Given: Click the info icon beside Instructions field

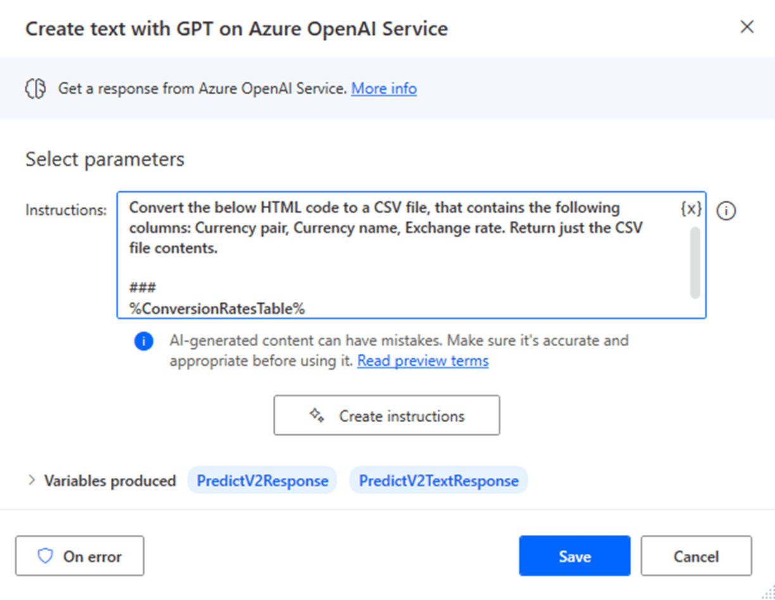Looking at the screenshot, I should pos(726,211).
